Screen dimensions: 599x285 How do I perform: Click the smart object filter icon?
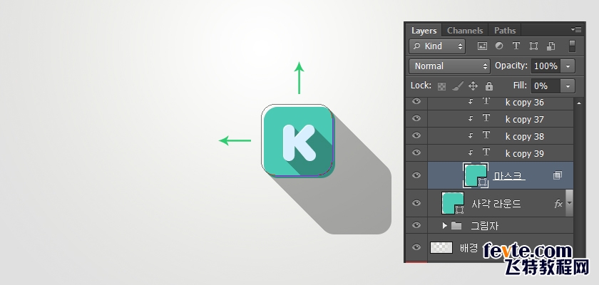(x=551, y=46)
